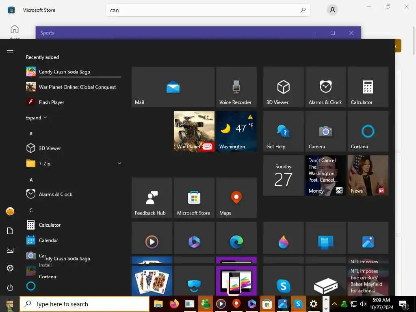The image size is (416, 312).
Task: Open the user account avatar menu
Action: 10,211
